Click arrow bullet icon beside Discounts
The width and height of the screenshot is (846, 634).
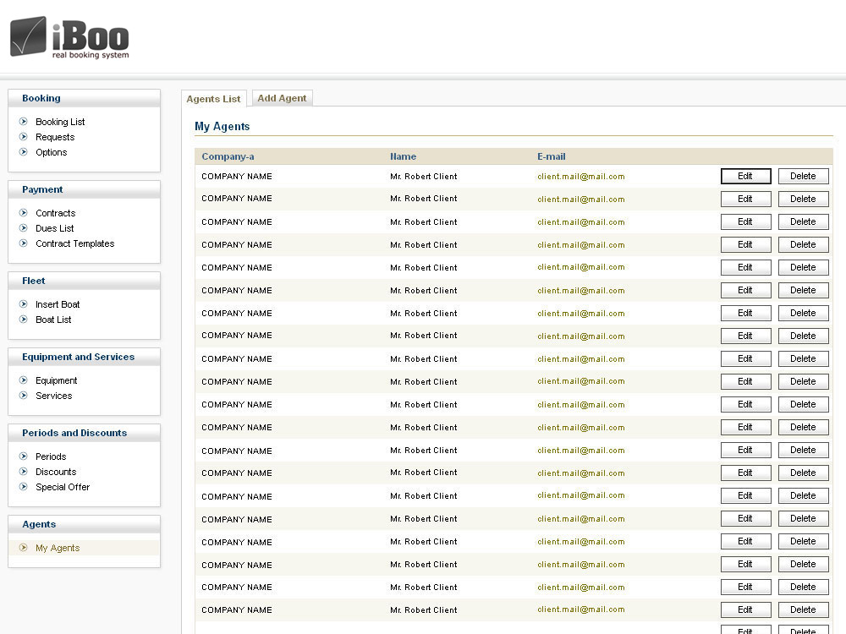[x=24, y=472]
